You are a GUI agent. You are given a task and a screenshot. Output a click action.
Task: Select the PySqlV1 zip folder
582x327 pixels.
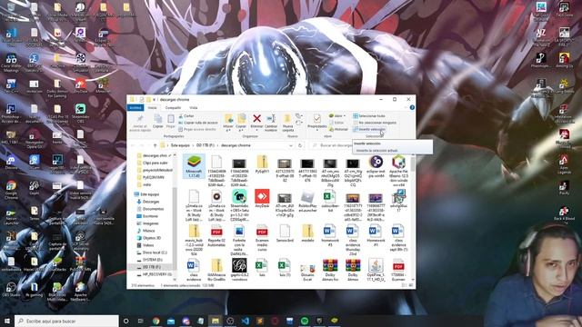[x=262, y=164]
